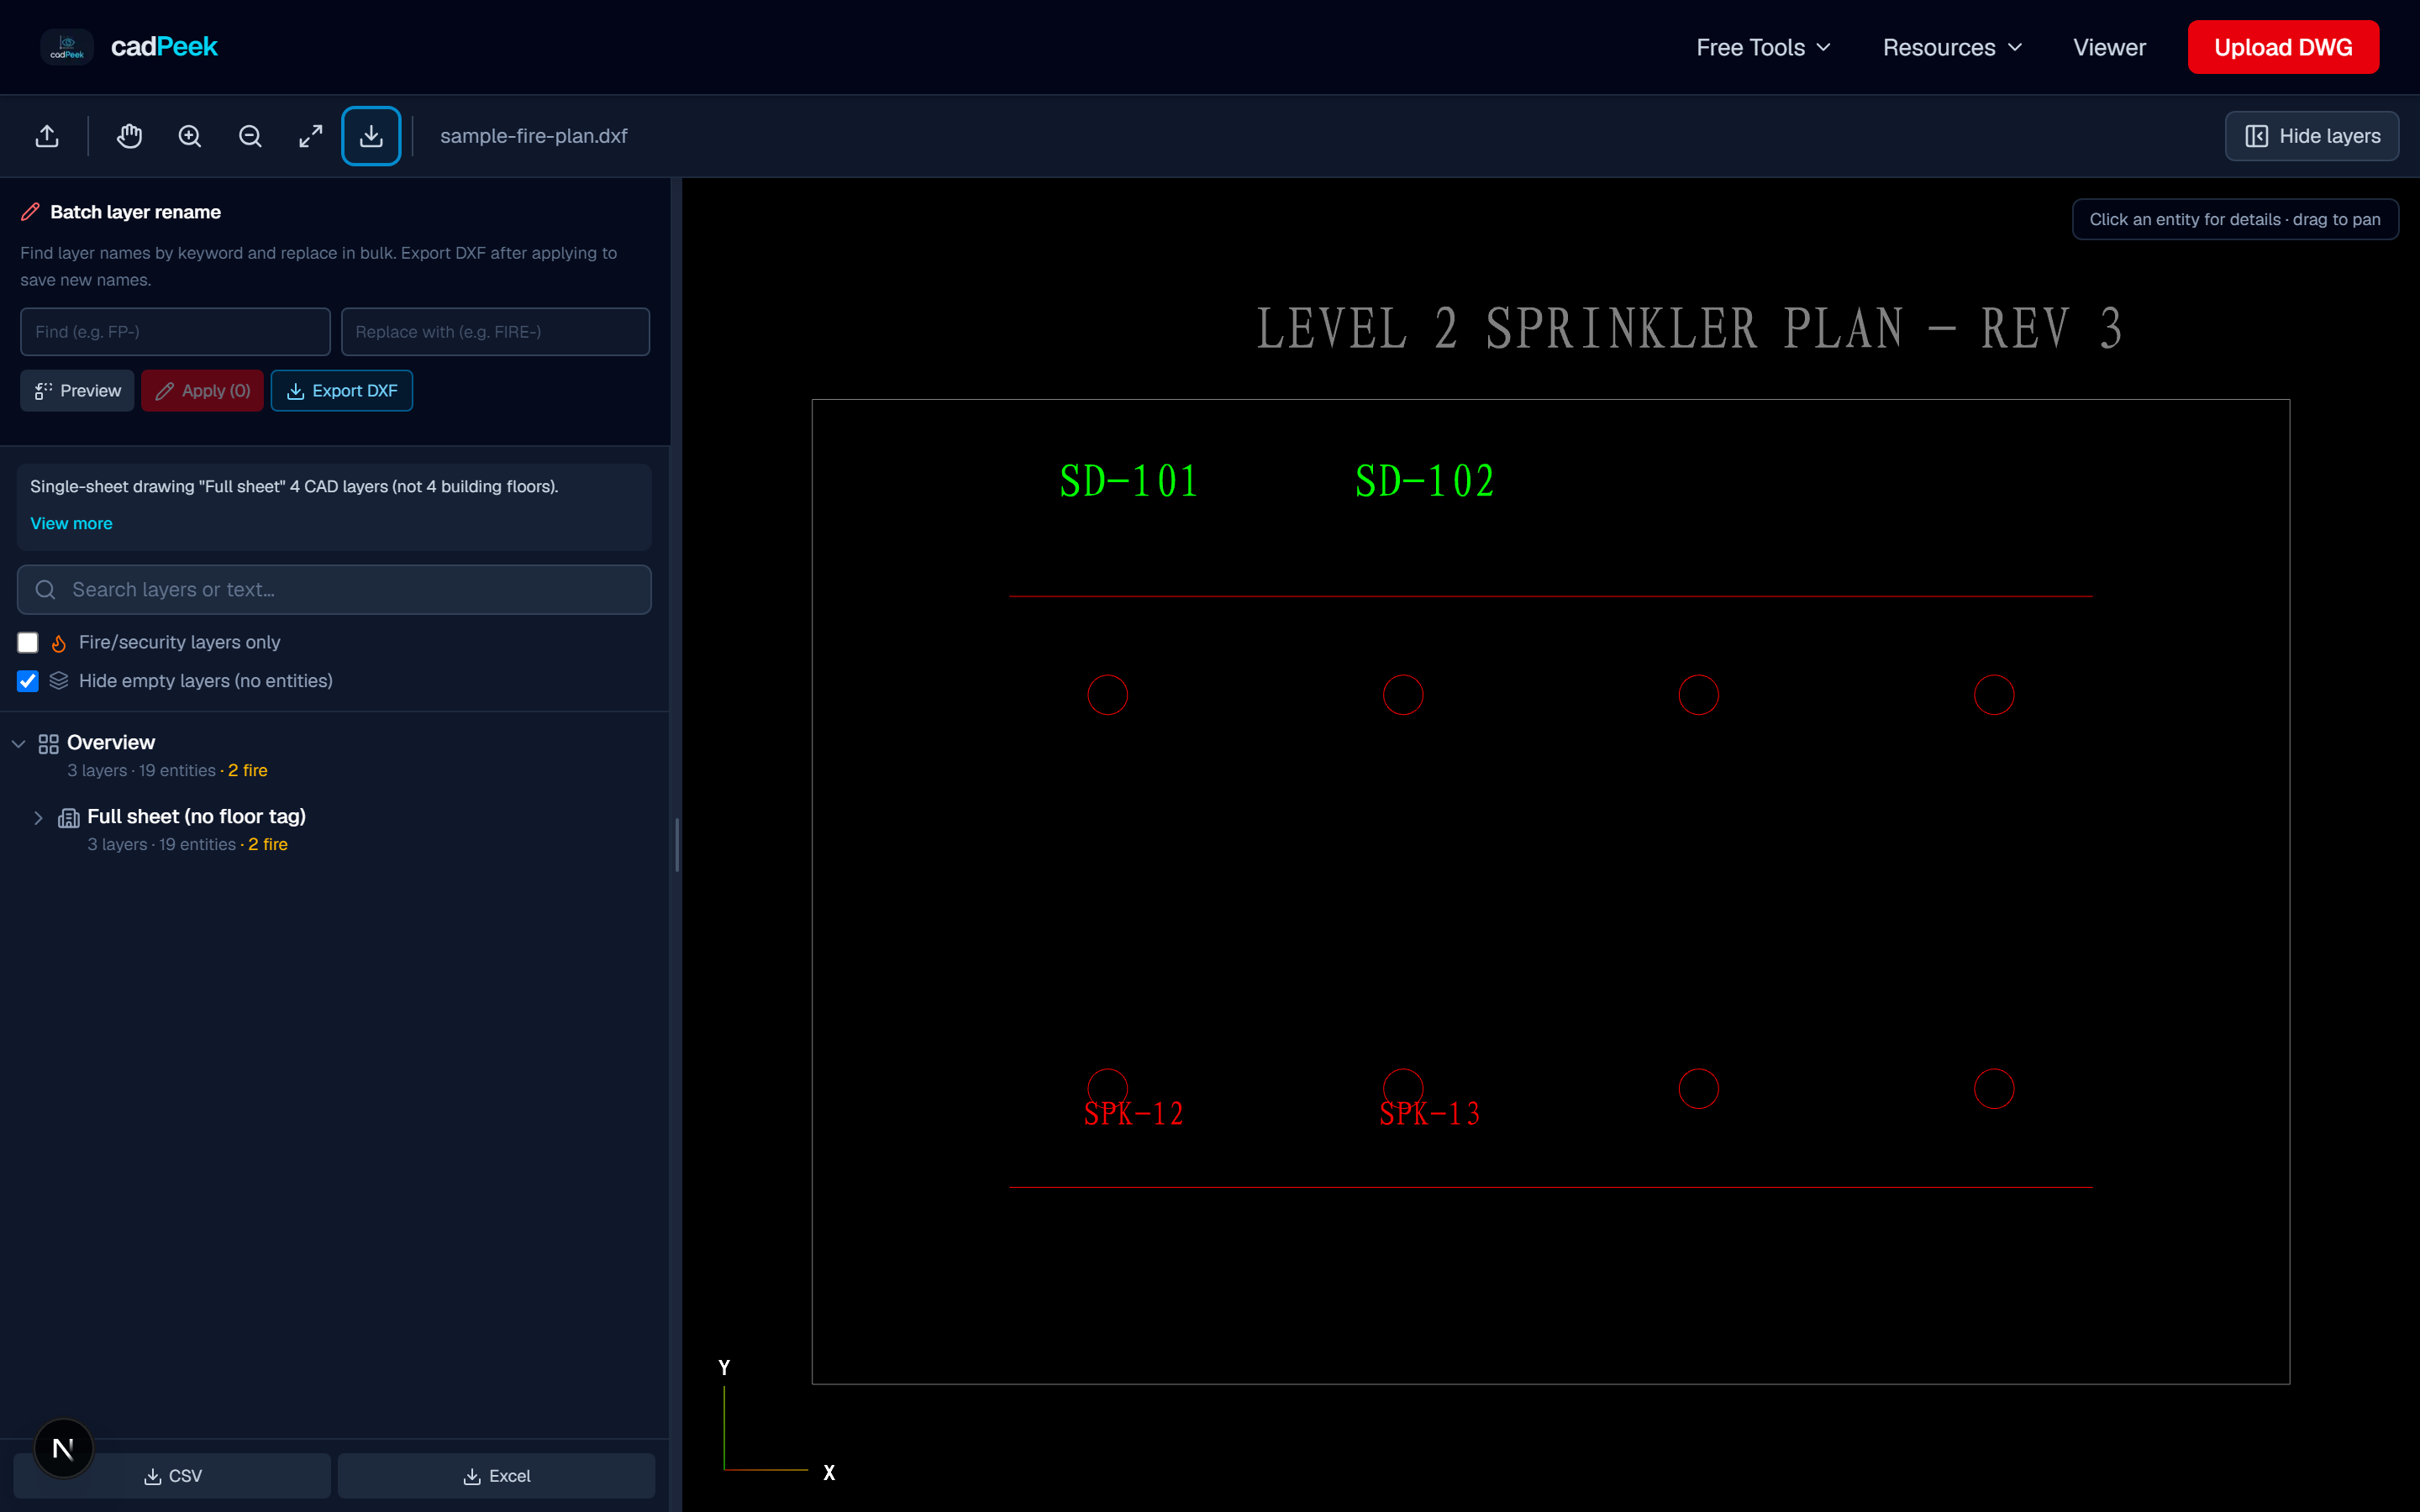The width and height of the screenshot is (2420, 1512).
Task: Click the zoom in magnifier icon
Action: click(x=190, y=136)
